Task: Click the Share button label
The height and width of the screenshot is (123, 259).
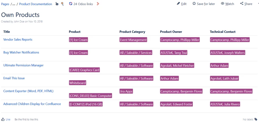Action: pos(248,4)
